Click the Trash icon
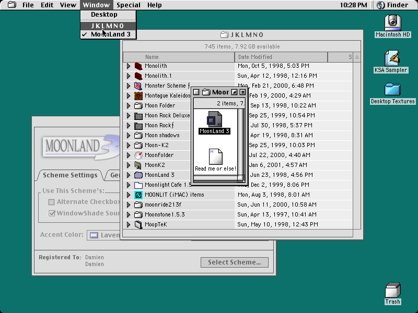 (x=393, y=290)
